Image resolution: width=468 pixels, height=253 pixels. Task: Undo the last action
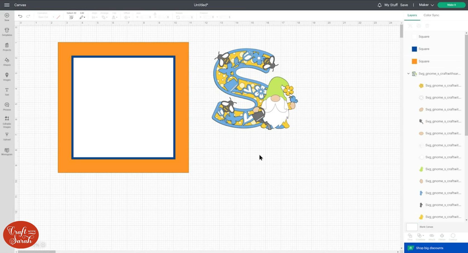pyautogui.click(x=20, y=16)
